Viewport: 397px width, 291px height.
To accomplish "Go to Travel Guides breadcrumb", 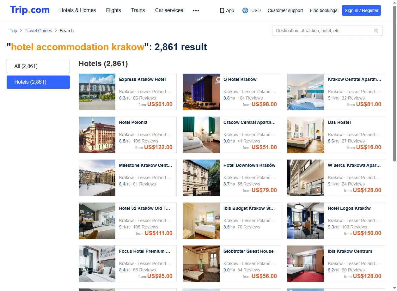I will (x=38, y=31).
